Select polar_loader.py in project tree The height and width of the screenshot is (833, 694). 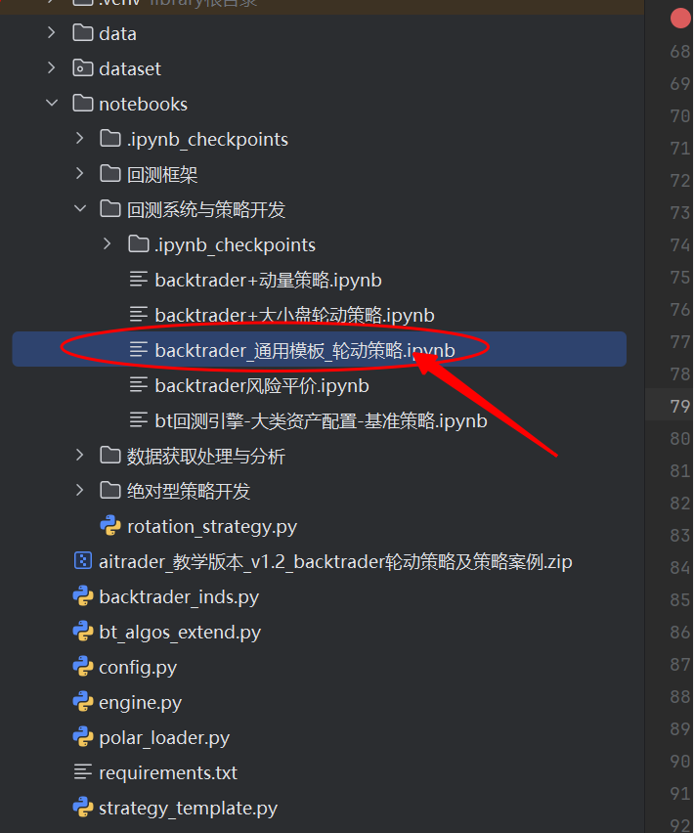point(164,738)
